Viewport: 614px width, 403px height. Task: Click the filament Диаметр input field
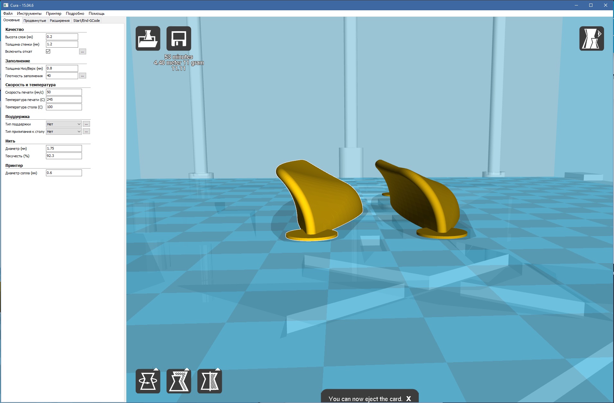click(64, 149)
